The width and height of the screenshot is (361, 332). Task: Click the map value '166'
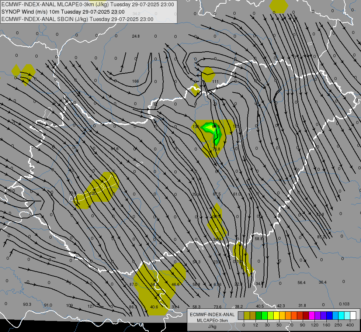(135, 81)
